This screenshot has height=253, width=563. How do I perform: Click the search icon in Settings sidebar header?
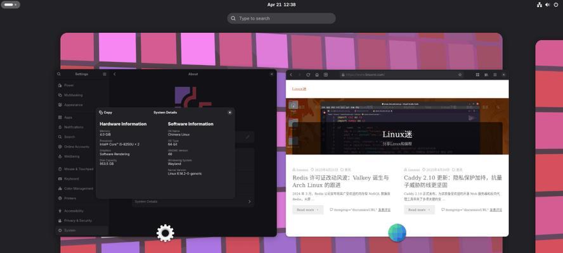coord(59,74)
